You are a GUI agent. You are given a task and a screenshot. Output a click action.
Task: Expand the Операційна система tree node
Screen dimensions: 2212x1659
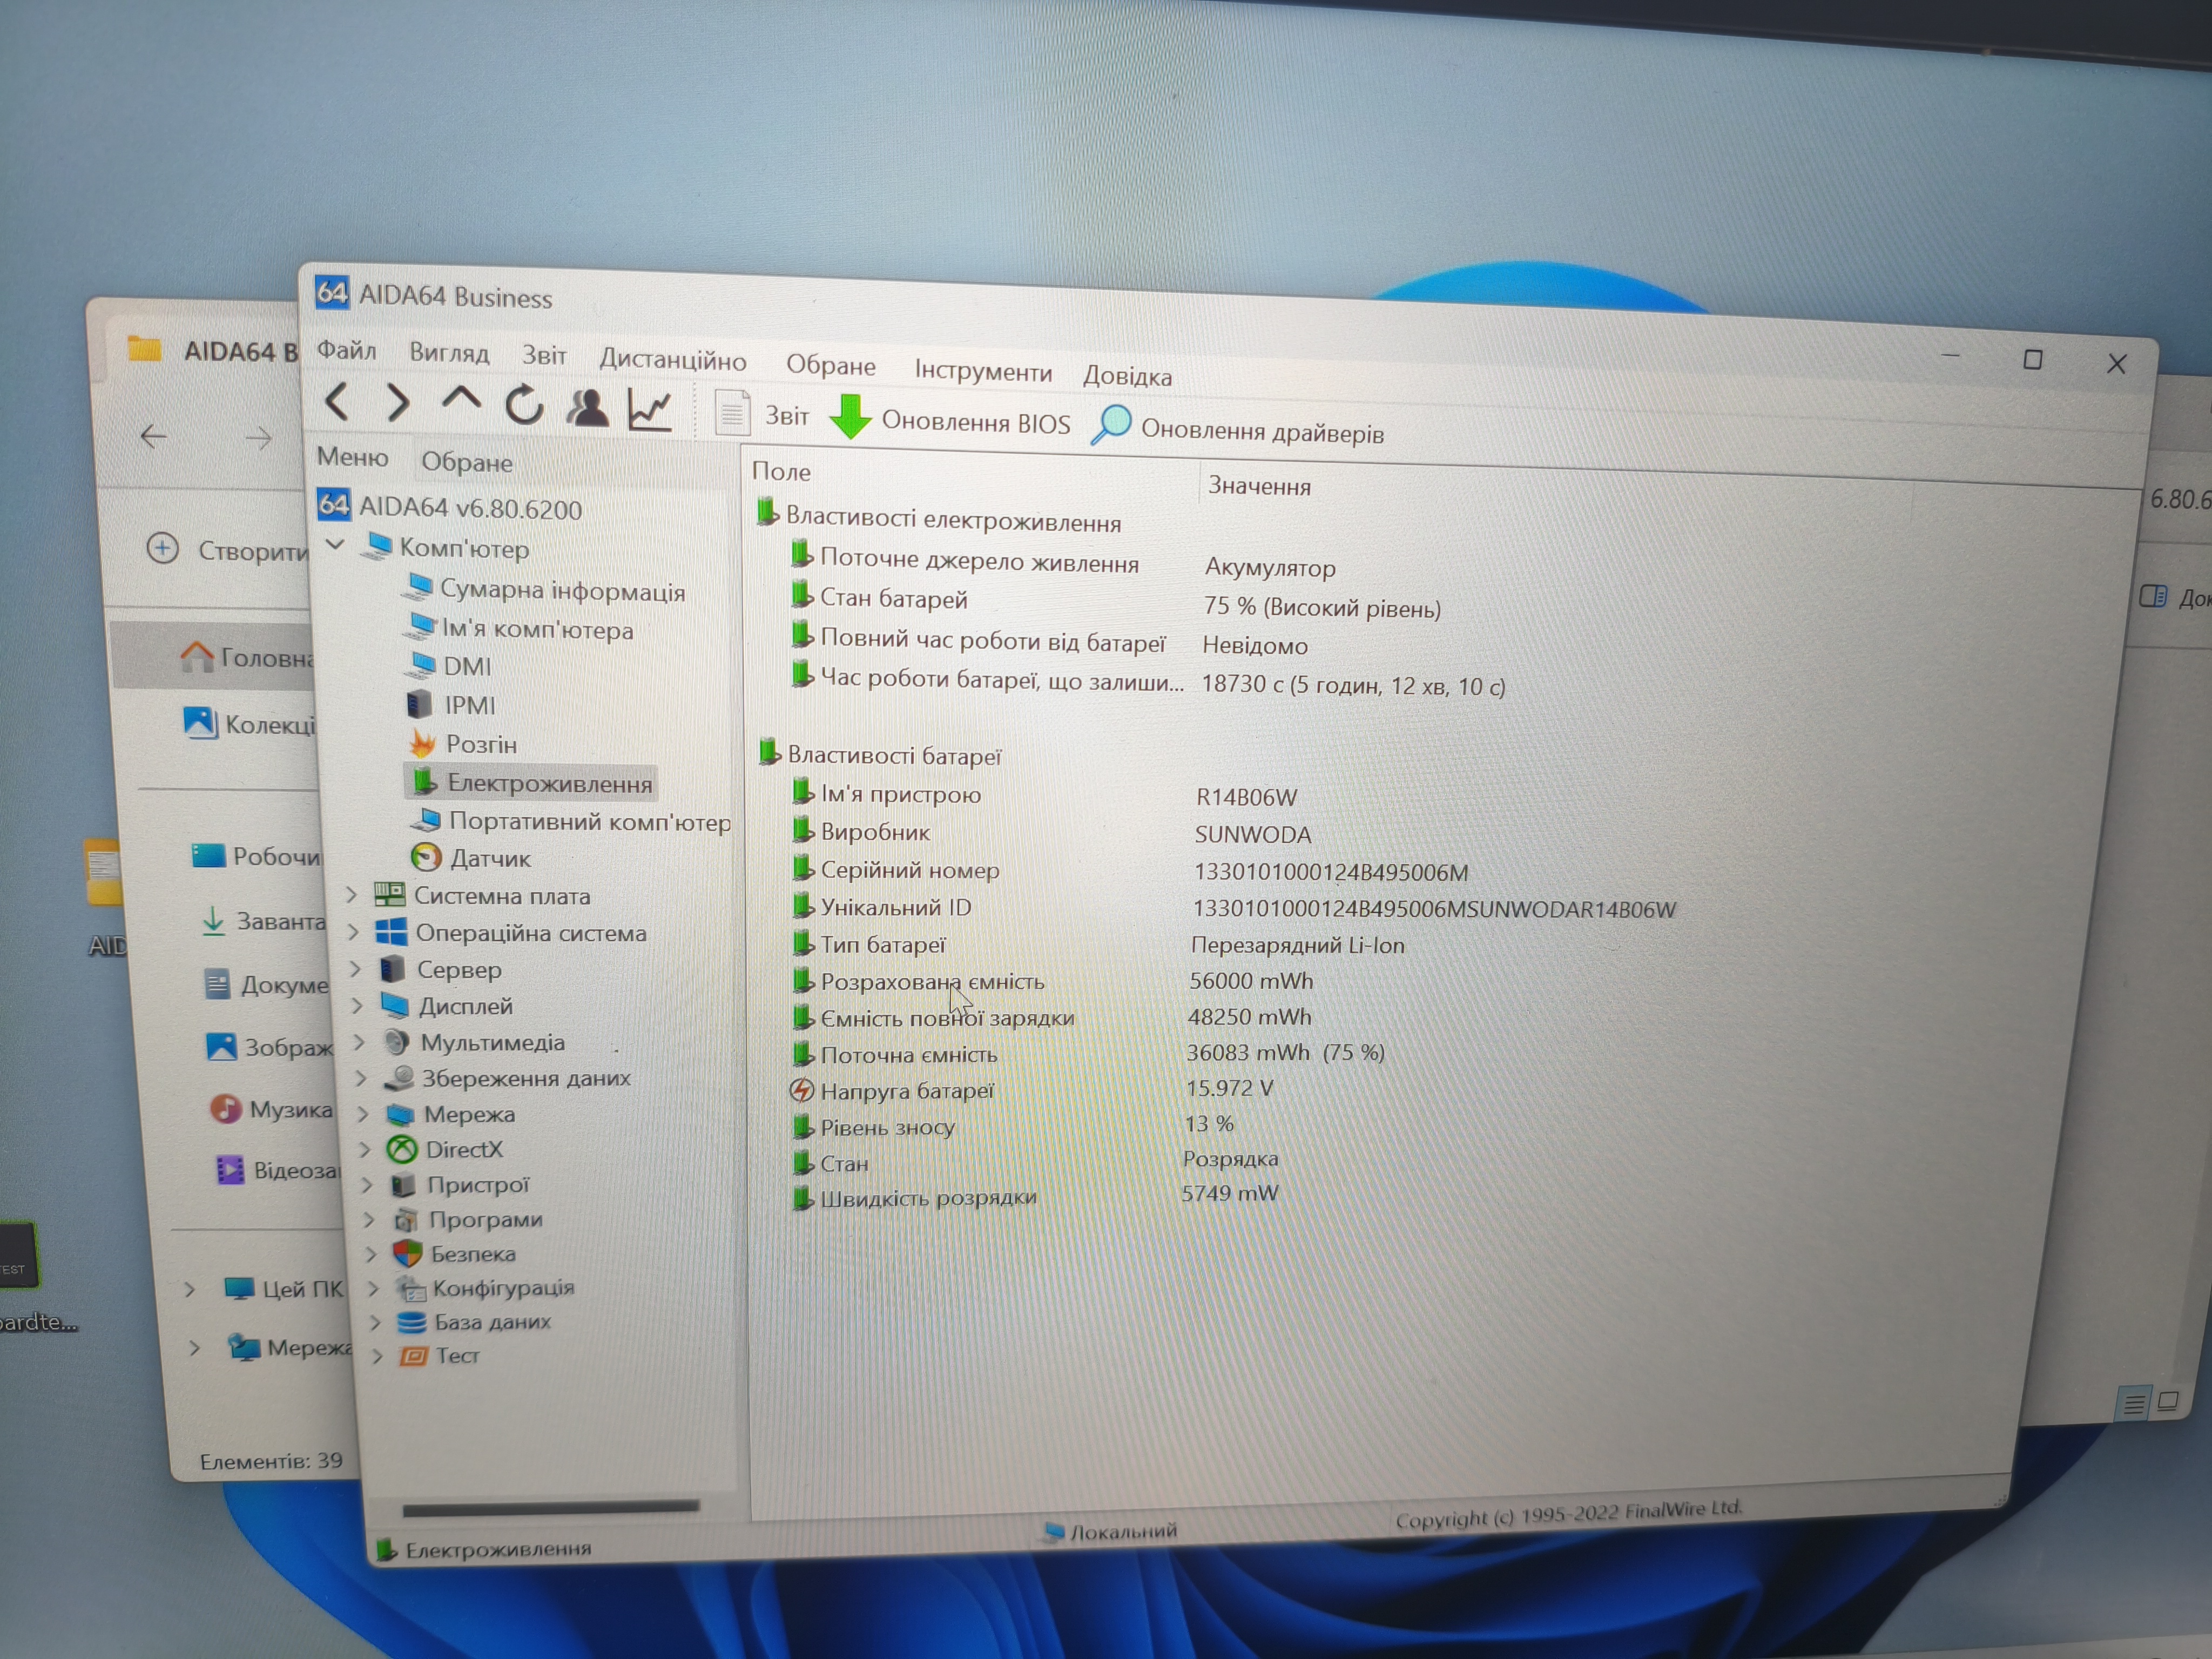pos(354,932)
